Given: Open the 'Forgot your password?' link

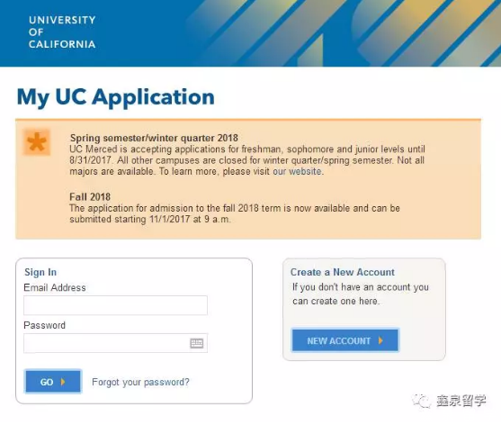Looking at the screenshot, I should 140,382.
